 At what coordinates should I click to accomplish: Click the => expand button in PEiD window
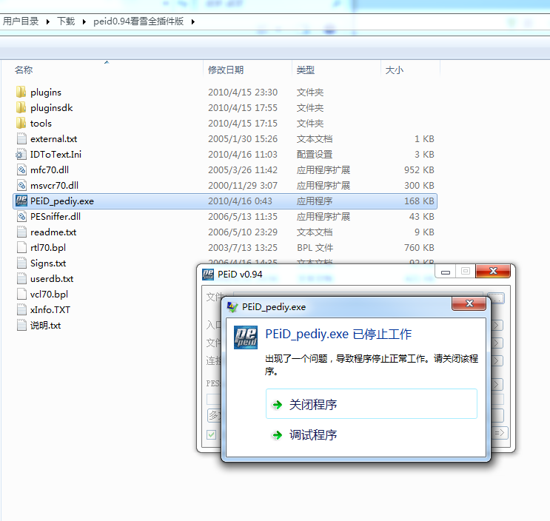point(500,433)
